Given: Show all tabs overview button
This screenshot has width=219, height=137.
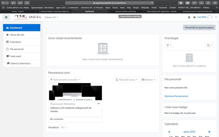Looking at the screenshot, I should pyautogui.click(x=215, y=3).
